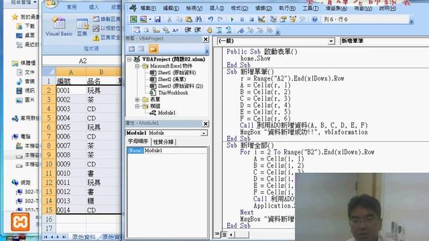Click the Excel Name Box showing A2
Image resolution: width=429 pixels, height=241 pixels.
click(x=82, y=61)
